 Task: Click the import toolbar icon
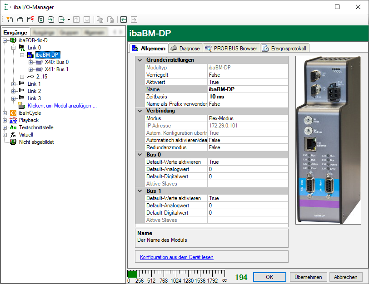[51, 20]
